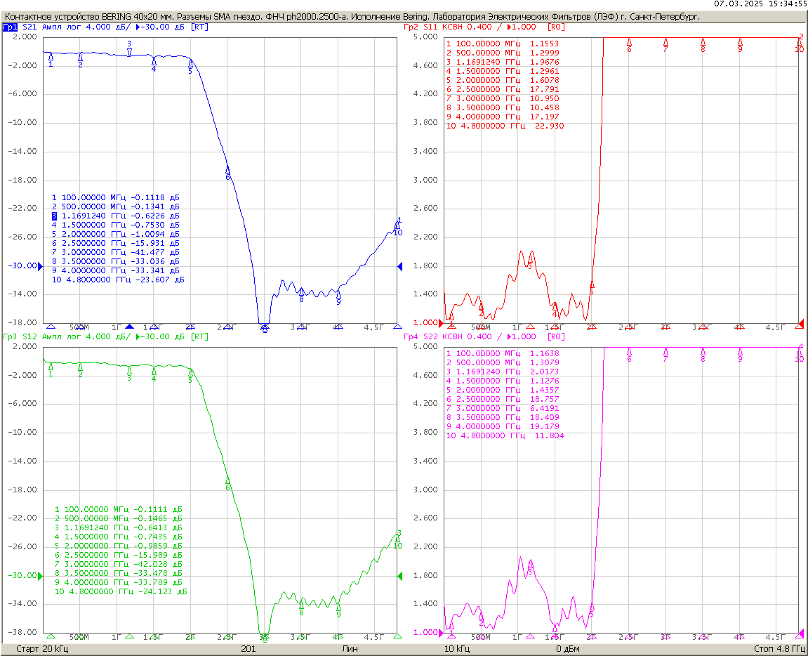Open the 201 points count field

248,649
